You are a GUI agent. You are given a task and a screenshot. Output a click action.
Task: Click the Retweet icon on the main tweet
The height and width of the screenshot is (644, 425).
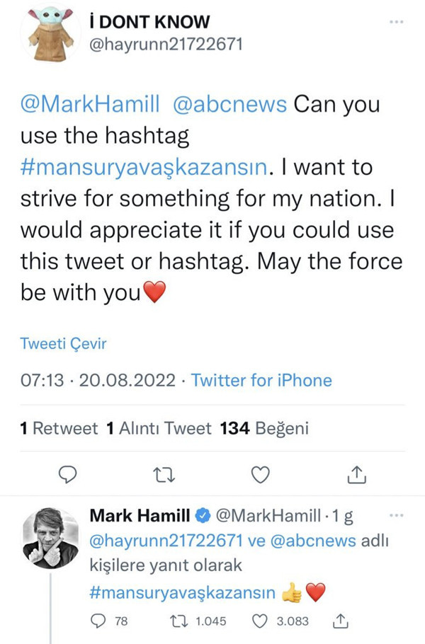164,475
